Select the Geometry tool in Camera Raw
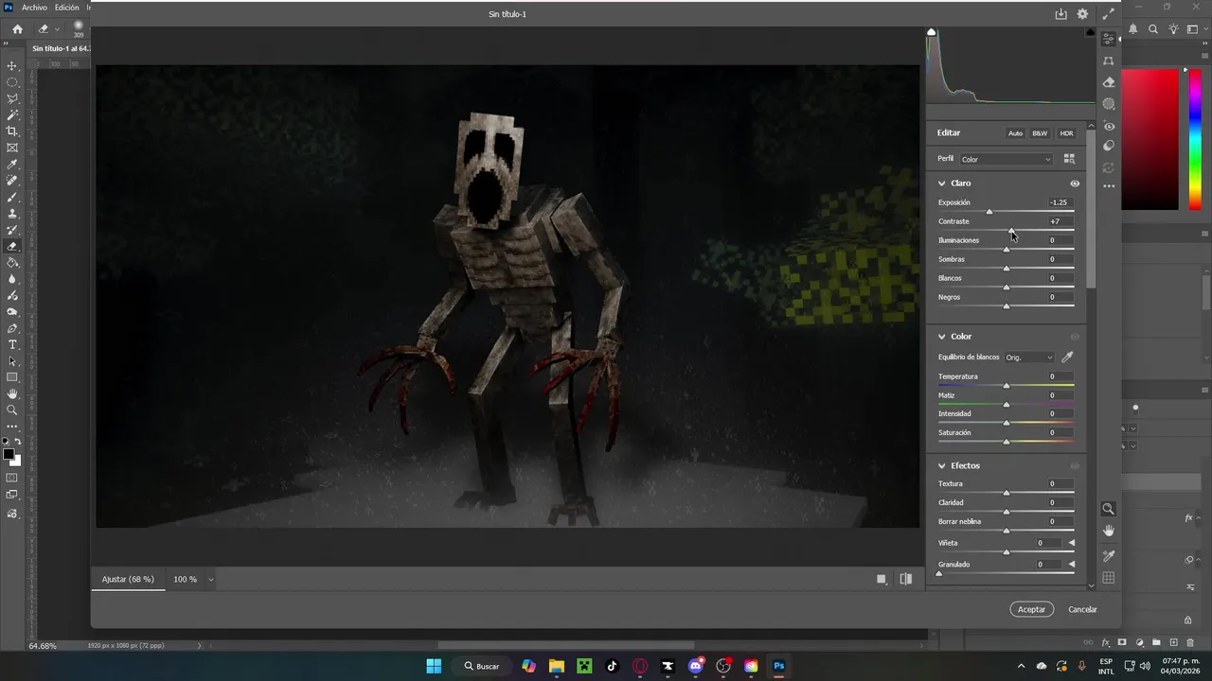 click(1109, 61)
